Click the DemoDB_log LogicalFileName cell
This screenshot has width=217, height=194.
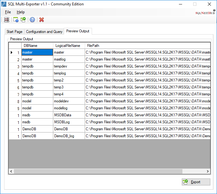tap(69, 136)
